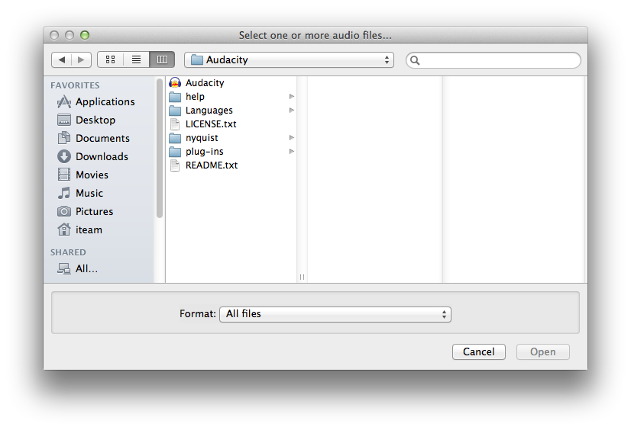Click the Movies filmstrip icon
Viewport: 631px width, 430px height.
(64, 175)
